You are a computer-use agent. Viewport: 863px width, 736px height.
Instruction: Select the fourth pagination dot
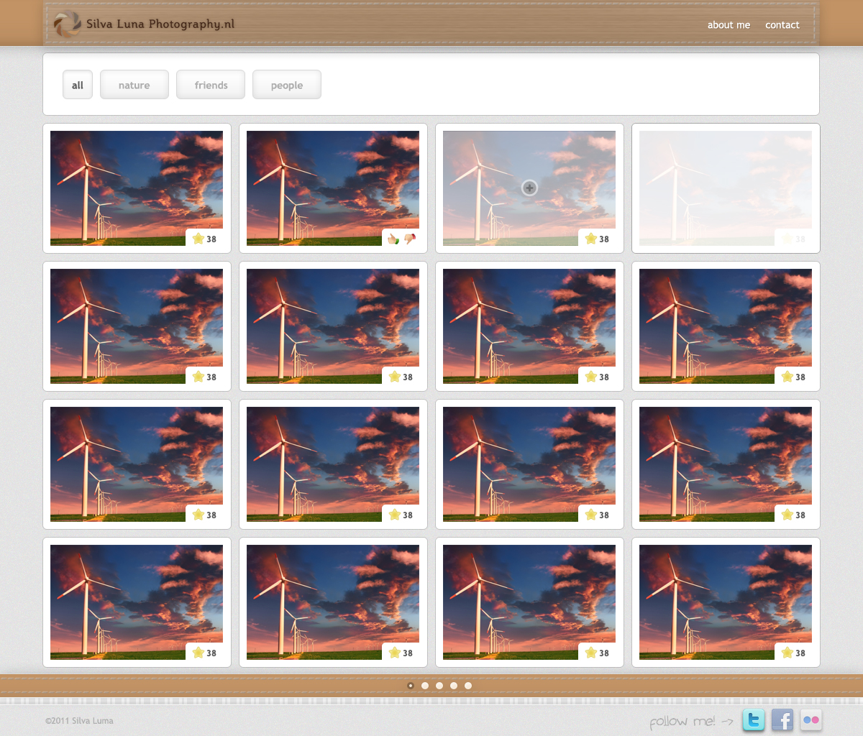pyautogui.click(x=454, y=686)
